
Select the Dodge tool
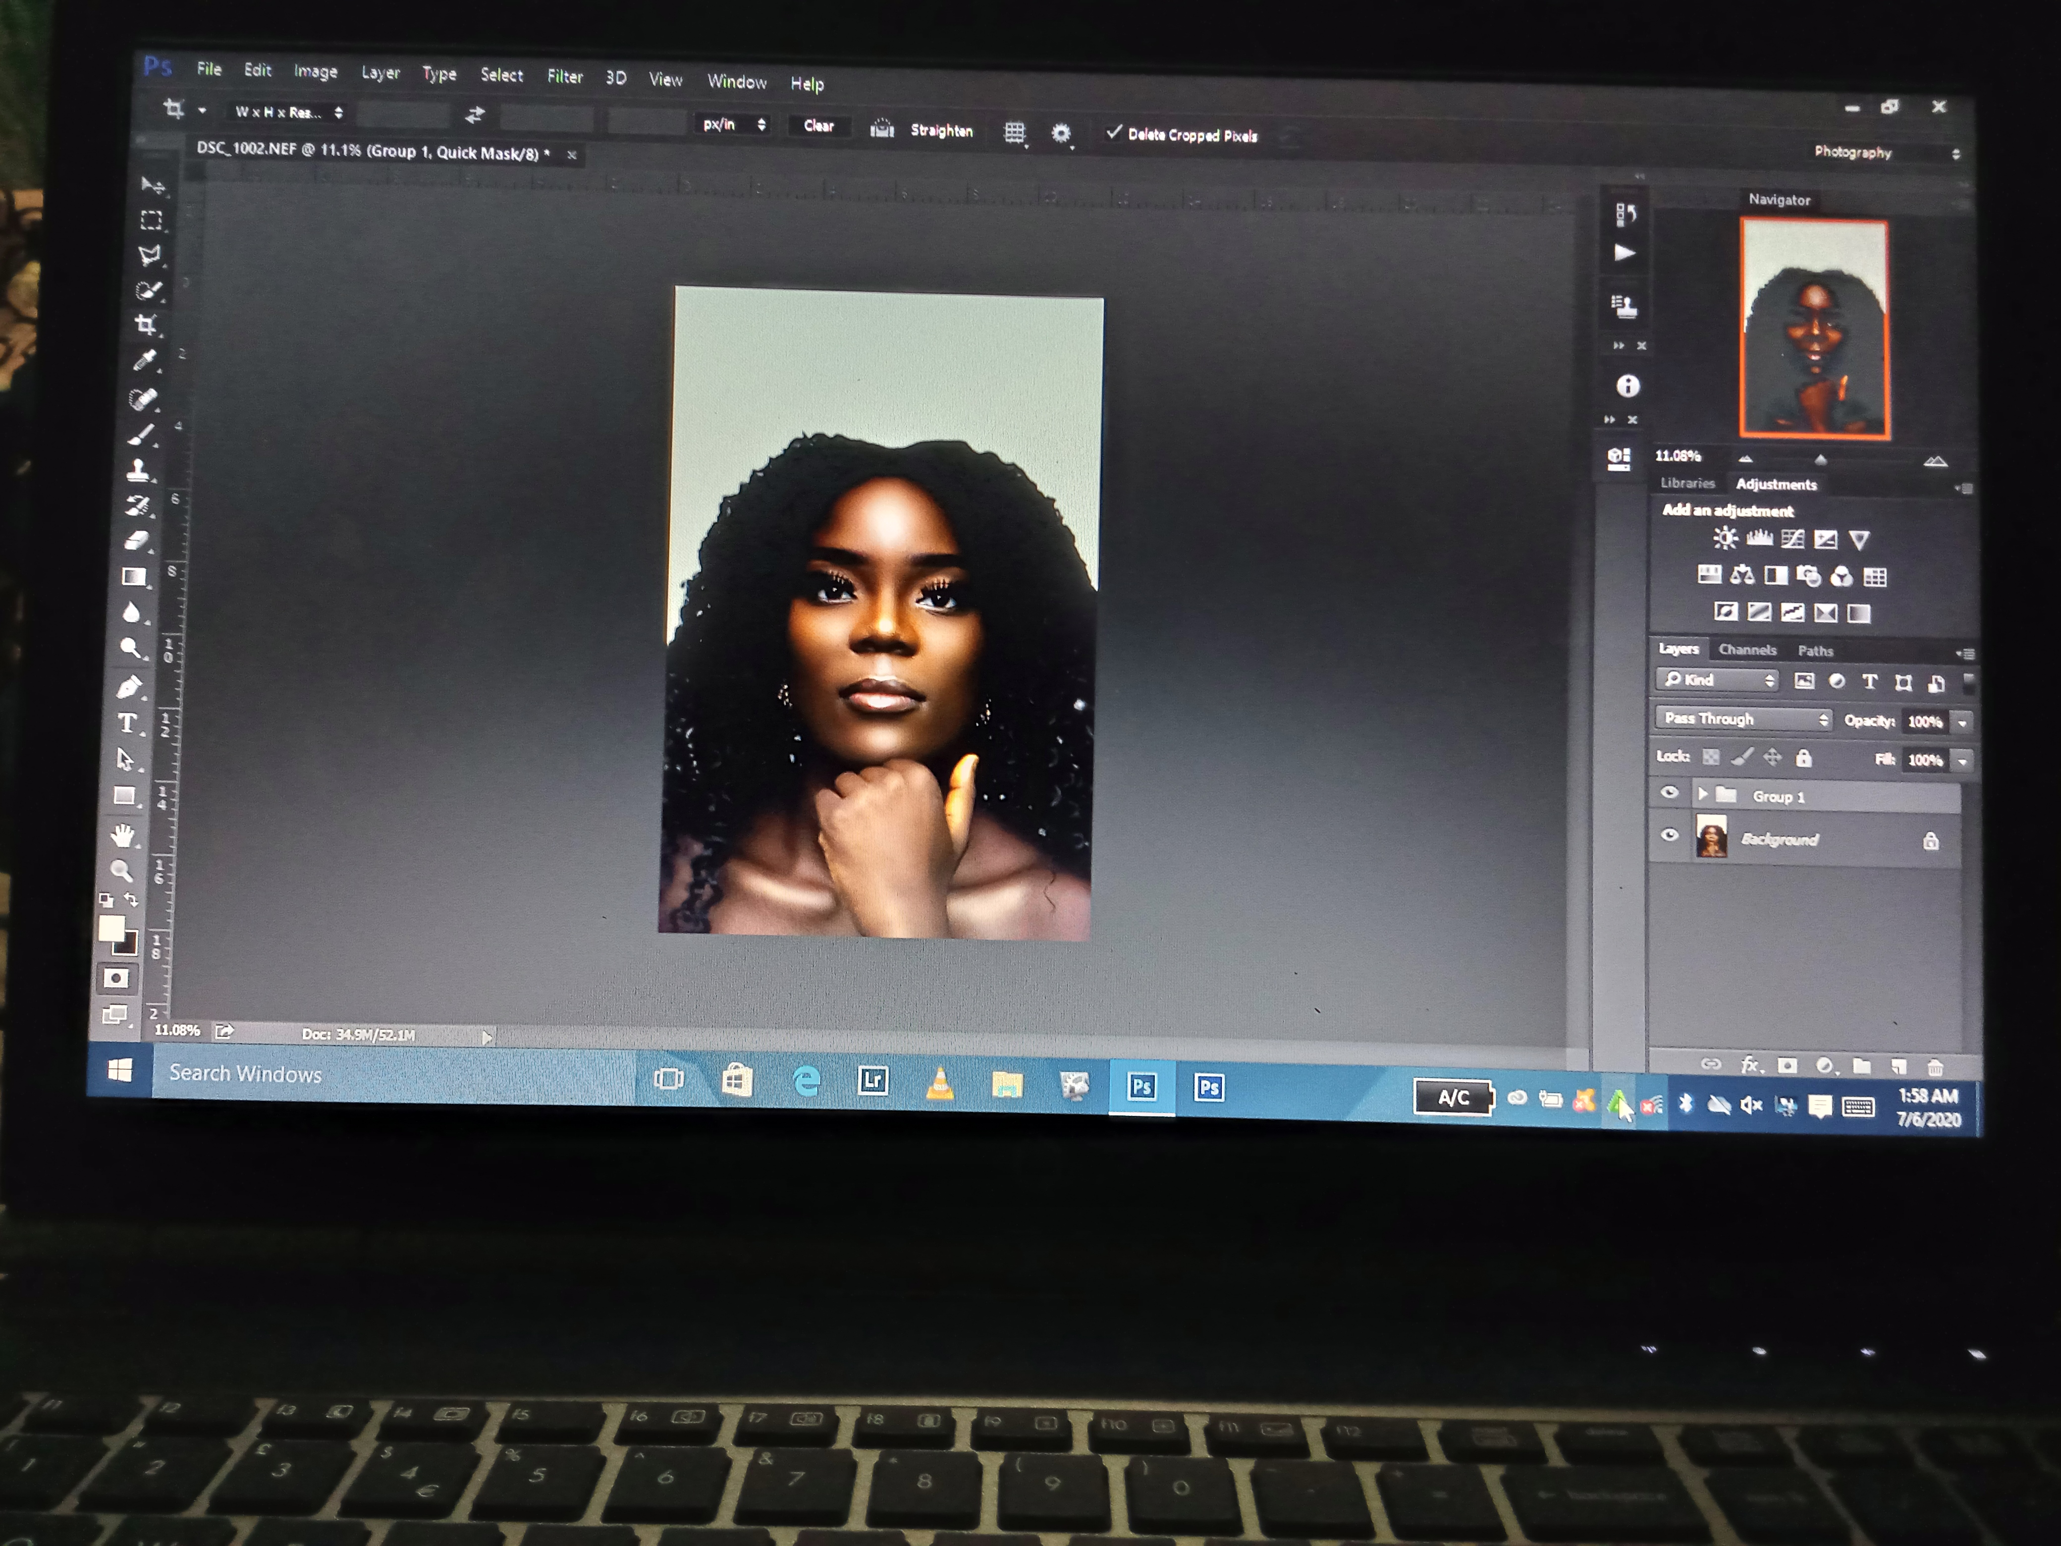[x=131, y=649]
